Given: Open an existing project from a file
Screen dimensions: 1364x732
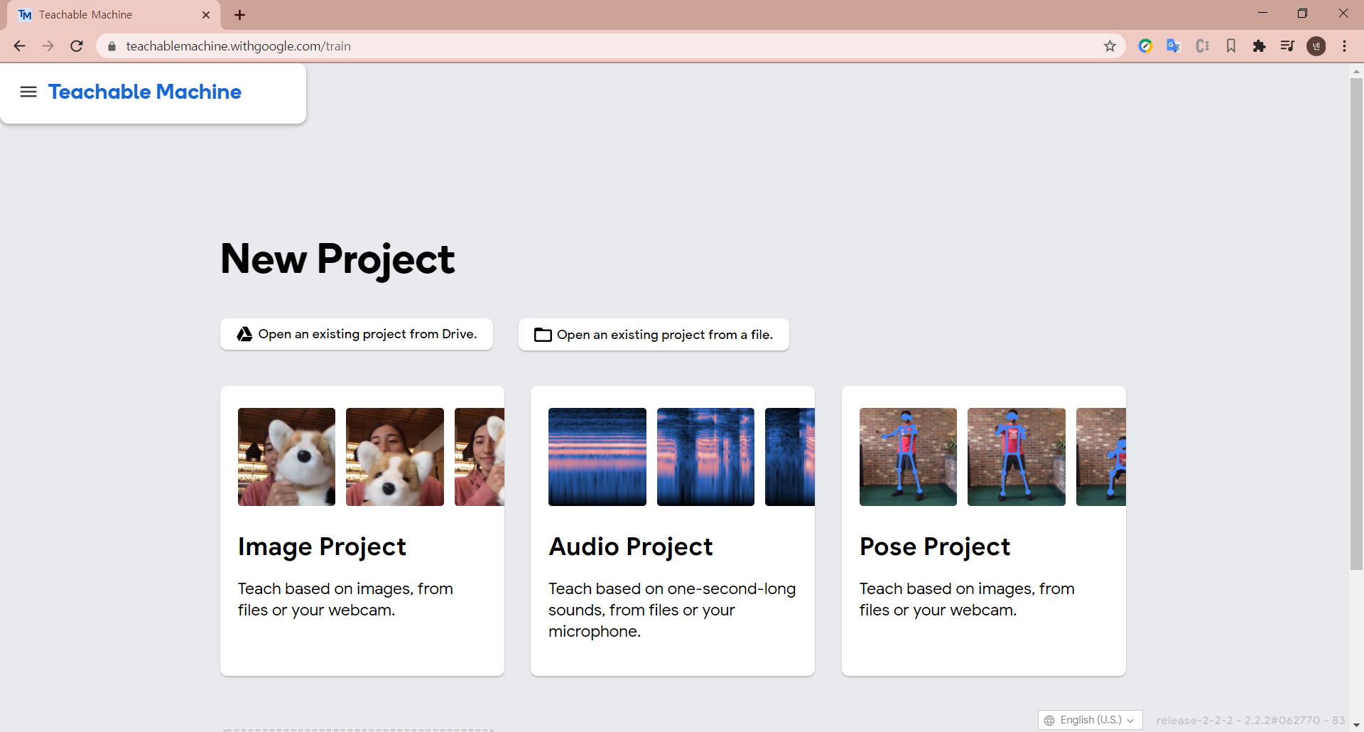Looking at the screenshot, I should [x=654, y=335].
